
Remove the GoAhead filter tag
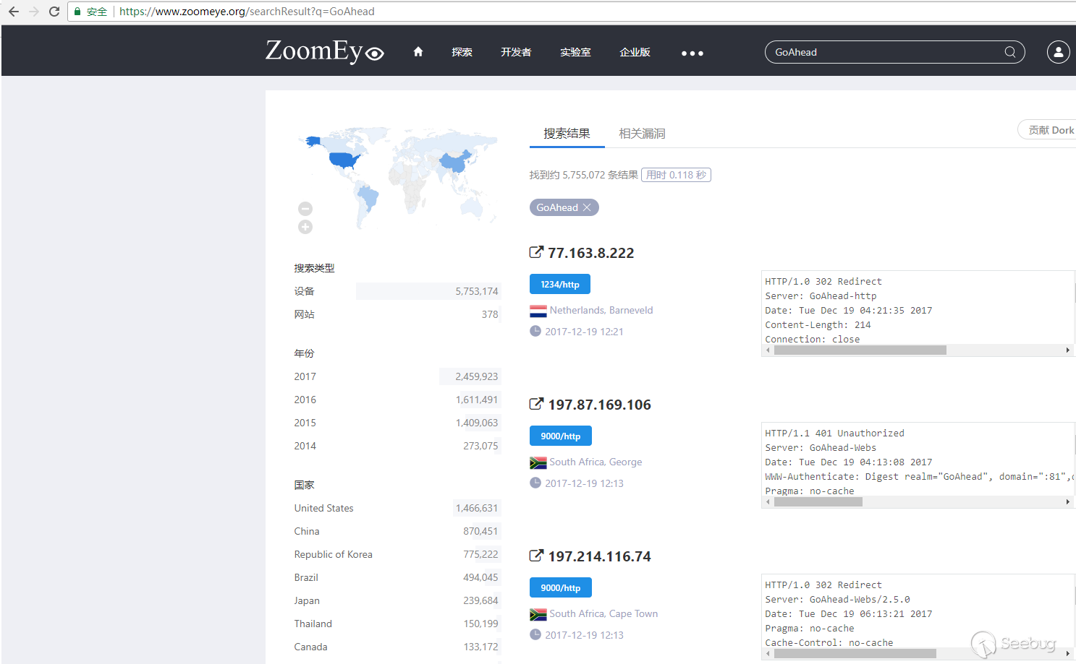(587, 207)
